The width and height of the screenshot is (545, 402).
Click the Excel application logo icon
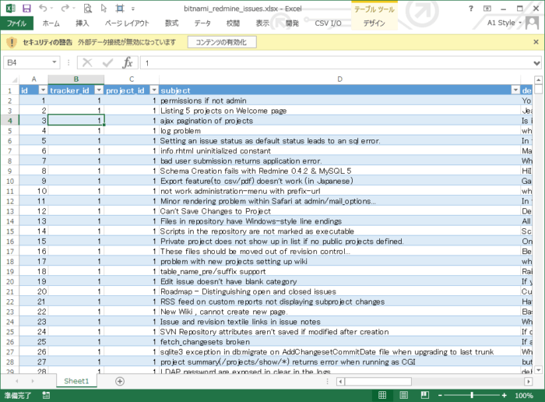tap(11, 9)
